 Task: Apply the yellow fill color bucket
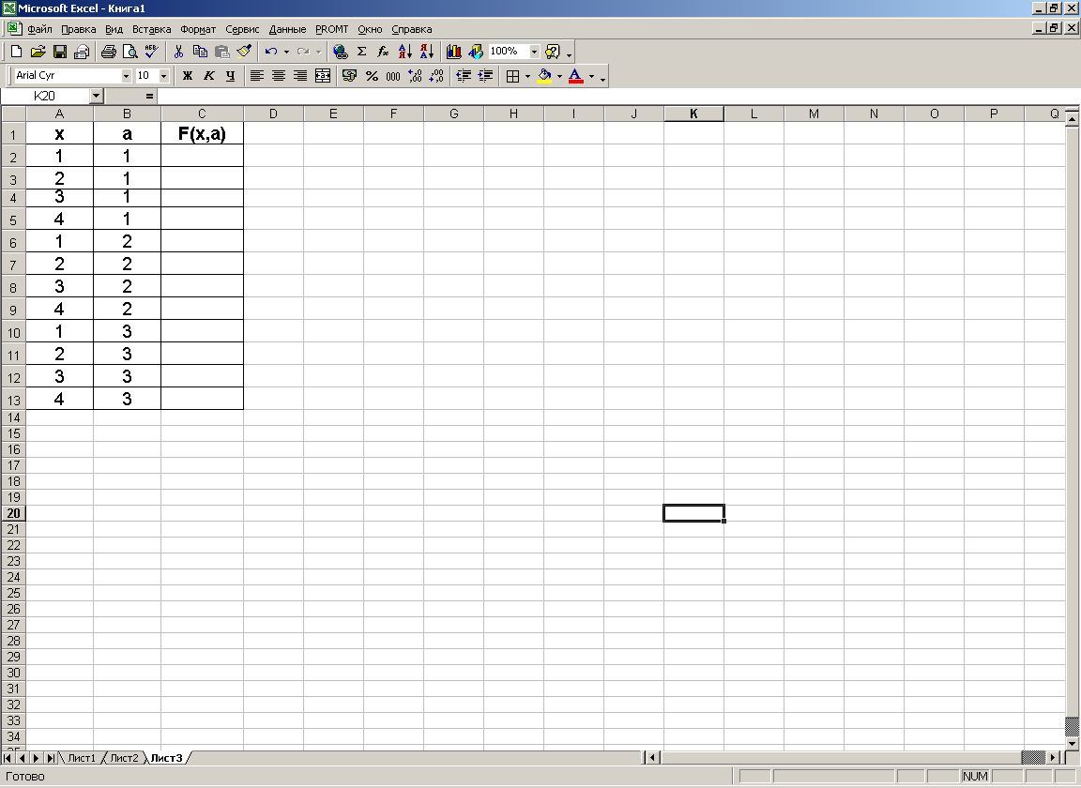pos(544,76)
